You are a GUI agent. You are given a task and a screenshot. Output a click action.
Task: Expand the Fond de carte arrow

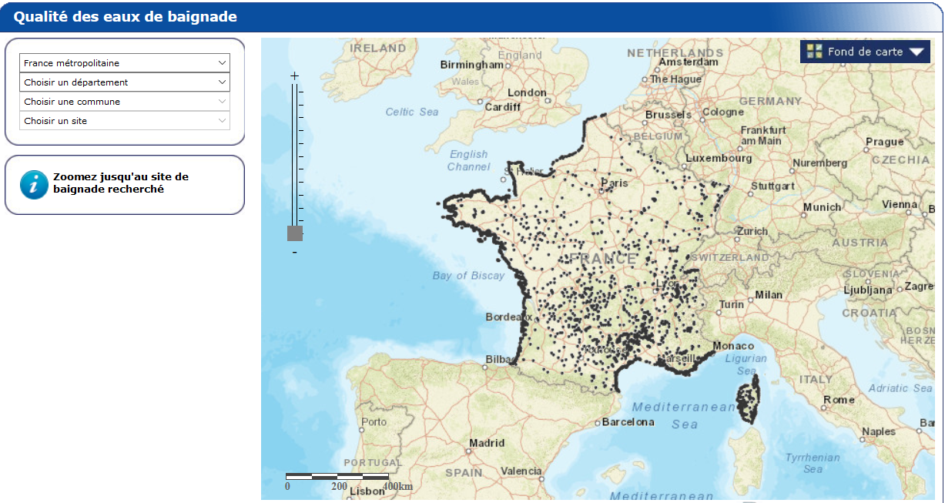coord(916,52)
